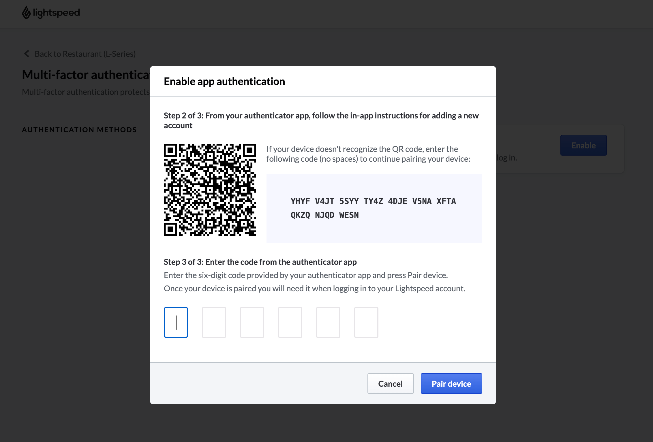Click the fourth code entry box
Image resolution: width=653 pixels, height=442 pixels.
[x=290, y=322]
